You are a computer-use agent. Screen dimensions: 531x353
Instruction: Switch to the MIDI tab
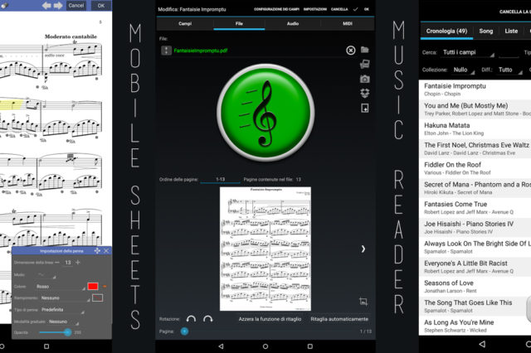coord(348,23)
